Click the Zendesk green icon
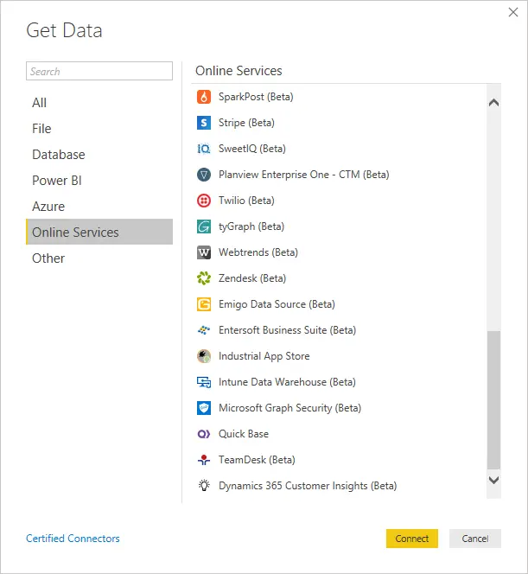 (204, 278)
